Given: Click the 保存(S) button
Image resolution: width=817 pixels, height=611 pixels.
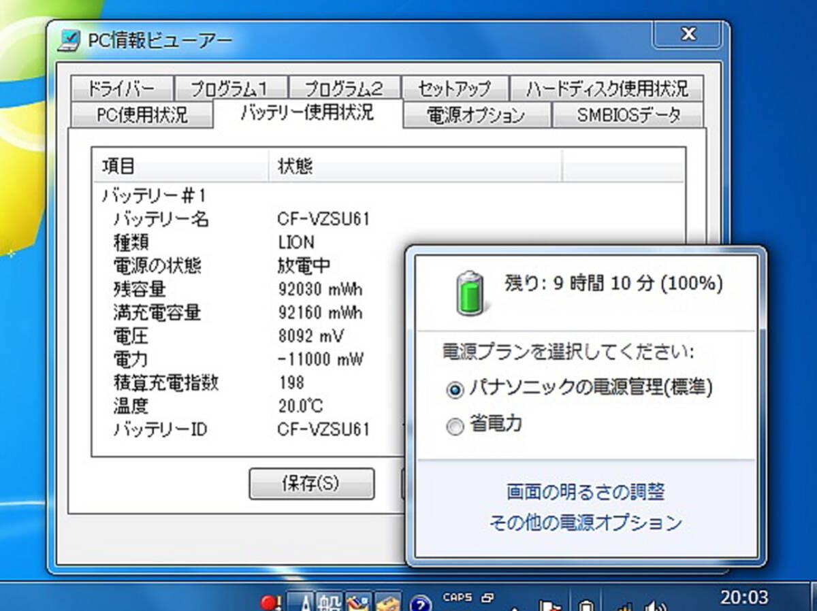Looking at the screenshot, I should click(x=311, y=484).
